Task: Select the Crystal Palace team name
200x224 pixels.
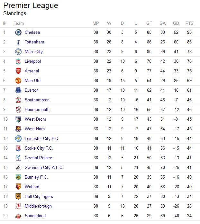Action: coord(38,158)
